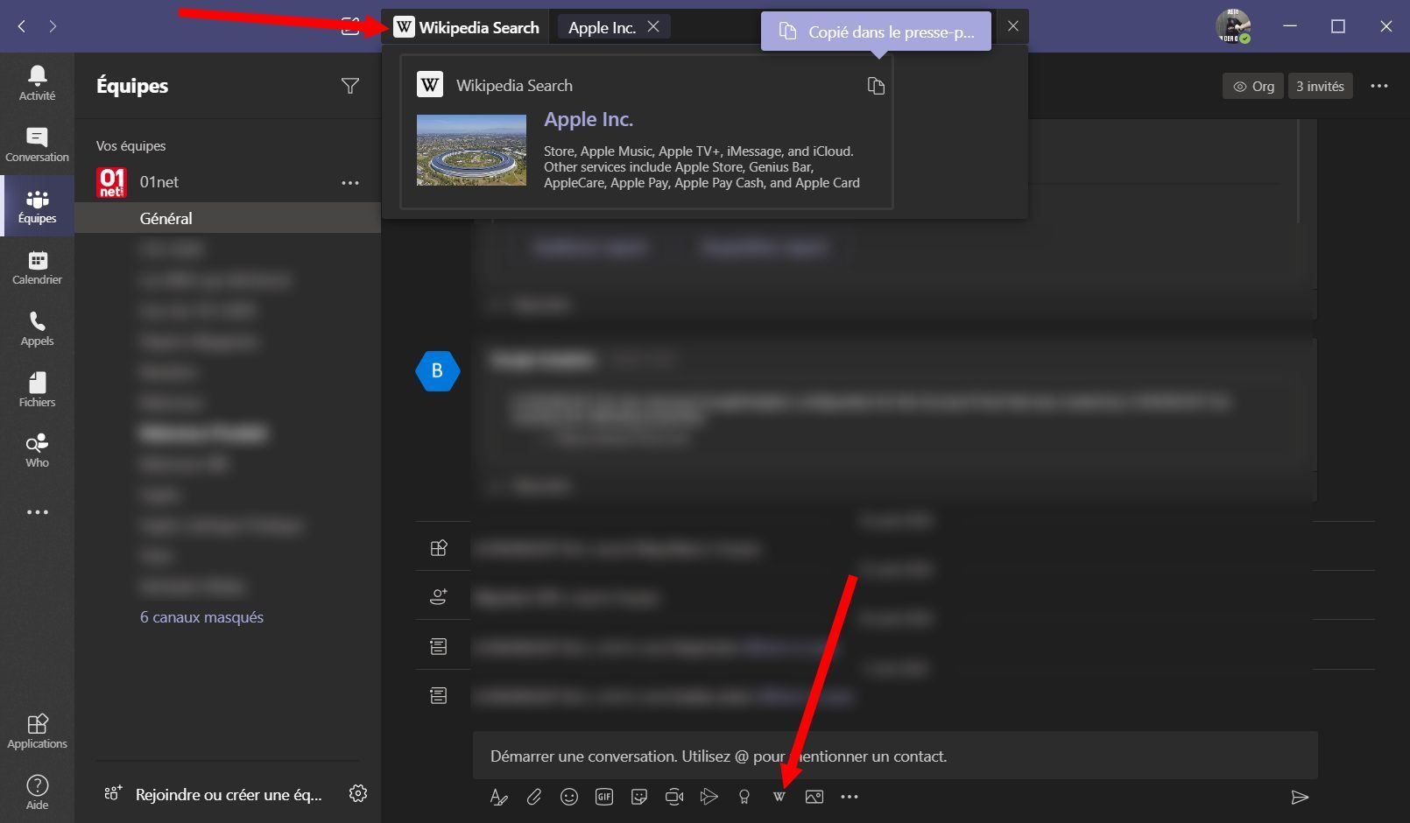Open the Stream extension icon

(x=709, y=797)
